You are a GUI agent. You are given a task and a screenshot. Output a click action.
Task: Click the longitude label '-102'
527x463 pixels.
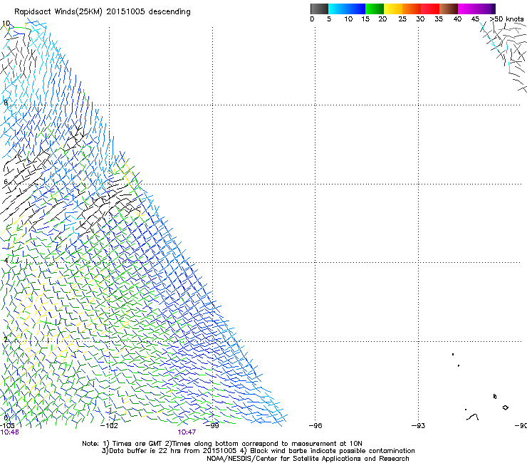click(109, 425)
